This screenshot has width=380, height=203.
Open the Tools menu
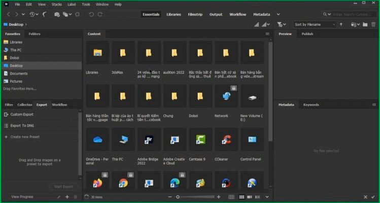click(x=86, y=5)
